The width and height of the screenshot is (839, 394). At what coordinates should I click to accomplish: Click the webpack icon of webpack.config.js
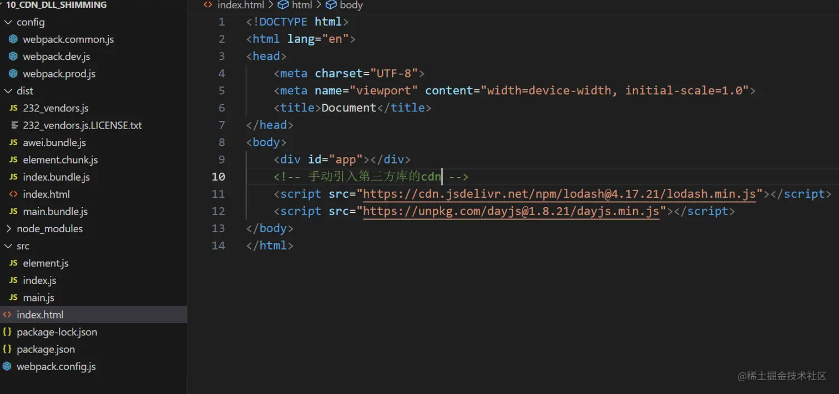point(7,366)
